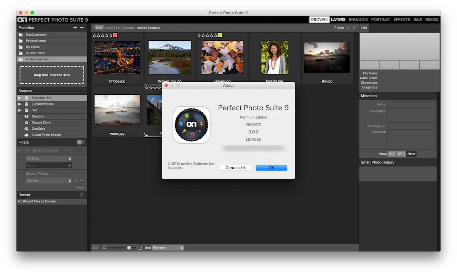Click the thumbnail size slider
The height and width of the screenshot is (275, 457).
[129, 248]
